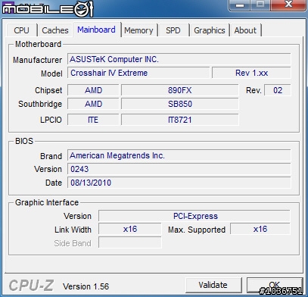
Task: Minimize the CPU-Z window
Action: point(240,5)
